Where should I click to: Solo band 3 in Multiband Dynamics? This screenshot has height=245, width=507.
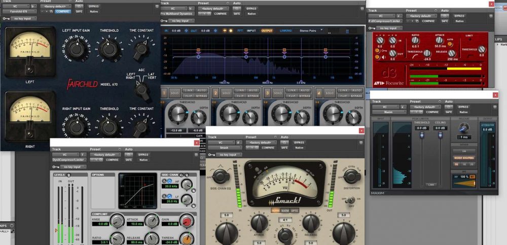[x=278, y=93]
